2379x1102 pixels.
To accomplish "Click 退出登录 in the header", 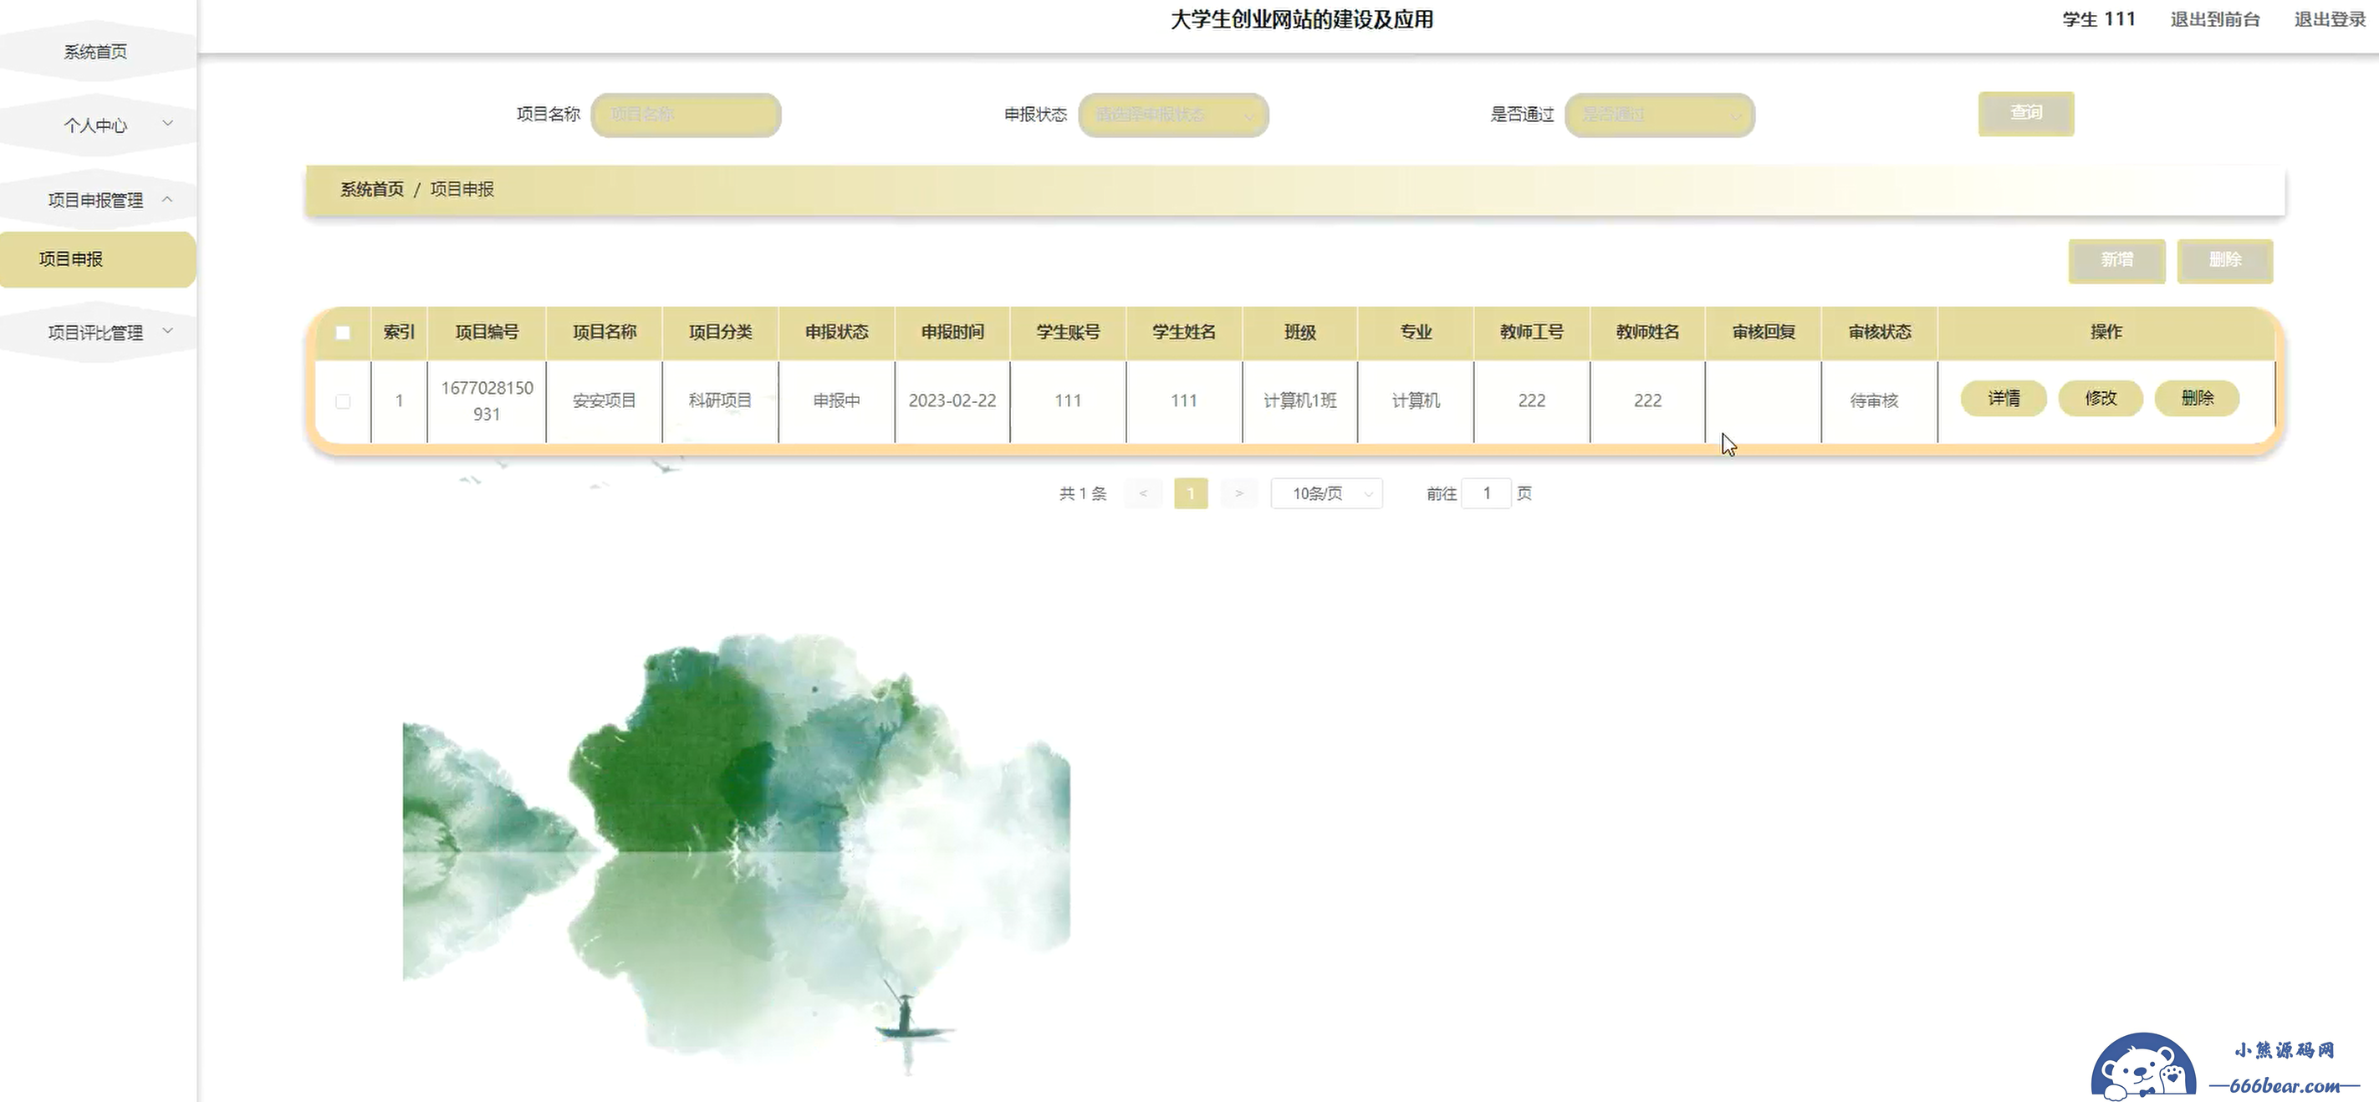I will tap(2330, 19).
